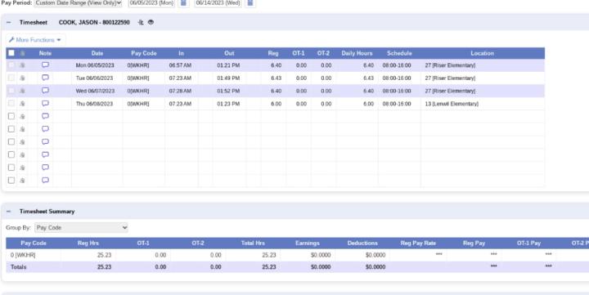Click the Daily Hours column header

[x=357, y=53]
